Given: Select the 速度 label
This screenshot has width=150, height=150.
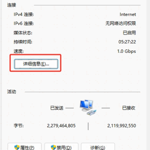Looking at the screenshot, I should tap(18, 51).
